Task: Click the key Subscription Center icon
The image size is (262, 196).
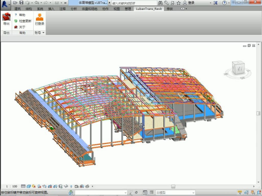Action: (x=166, y=3)
